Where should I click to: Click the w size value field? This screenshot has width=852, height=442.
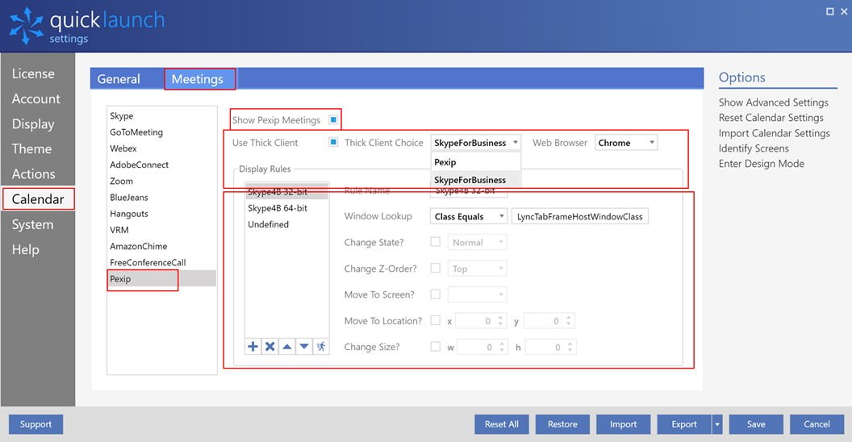(482, 347)
